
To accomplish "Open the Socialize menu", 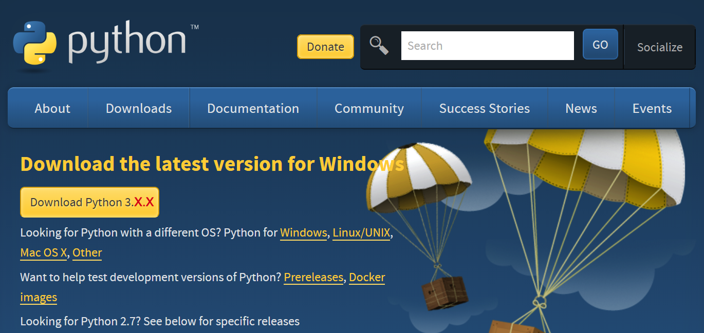I will 659,47.
